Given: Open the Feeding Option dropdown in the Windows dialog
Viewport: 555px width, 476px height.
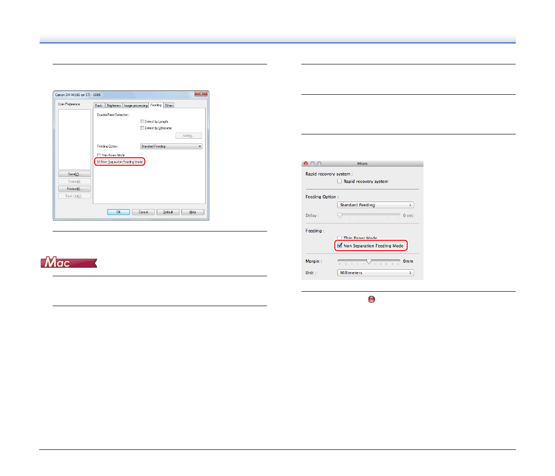Looking at the screenshot, I should point(171,147).
